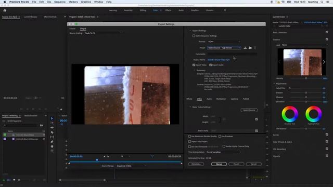Select the Type tool
The image size is (333, 187).
click(52, 151)
